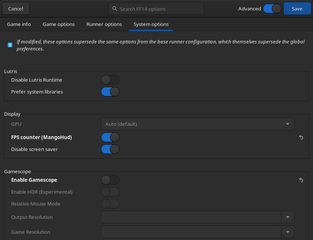
Task: Reset the FPS counter (MangoHud) option
Action: click(x=301, y=137)
